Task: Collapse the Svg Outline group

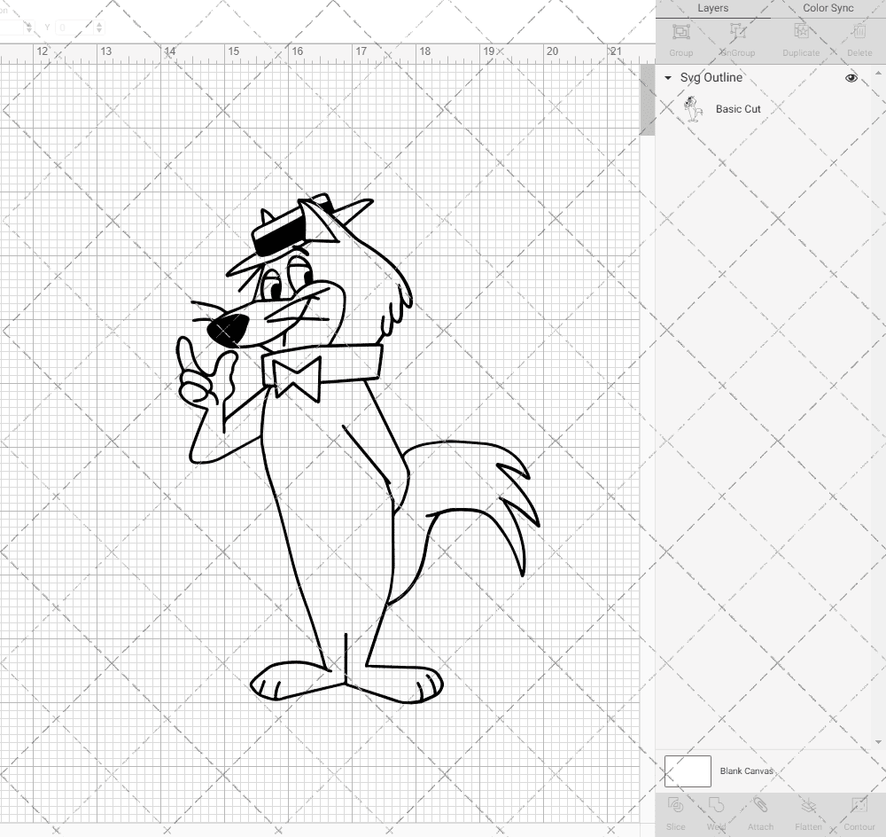Action: (x=667, y=78)
